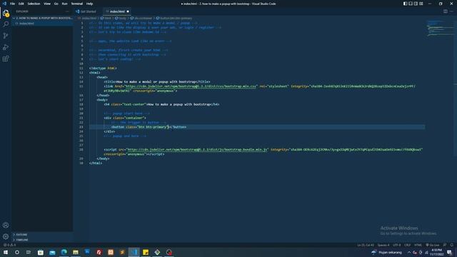The height and width of the screenshot is (257, 457).
Task: Open Explorer Views and More Actions ellipsis
Action: [x=67, y=11]
